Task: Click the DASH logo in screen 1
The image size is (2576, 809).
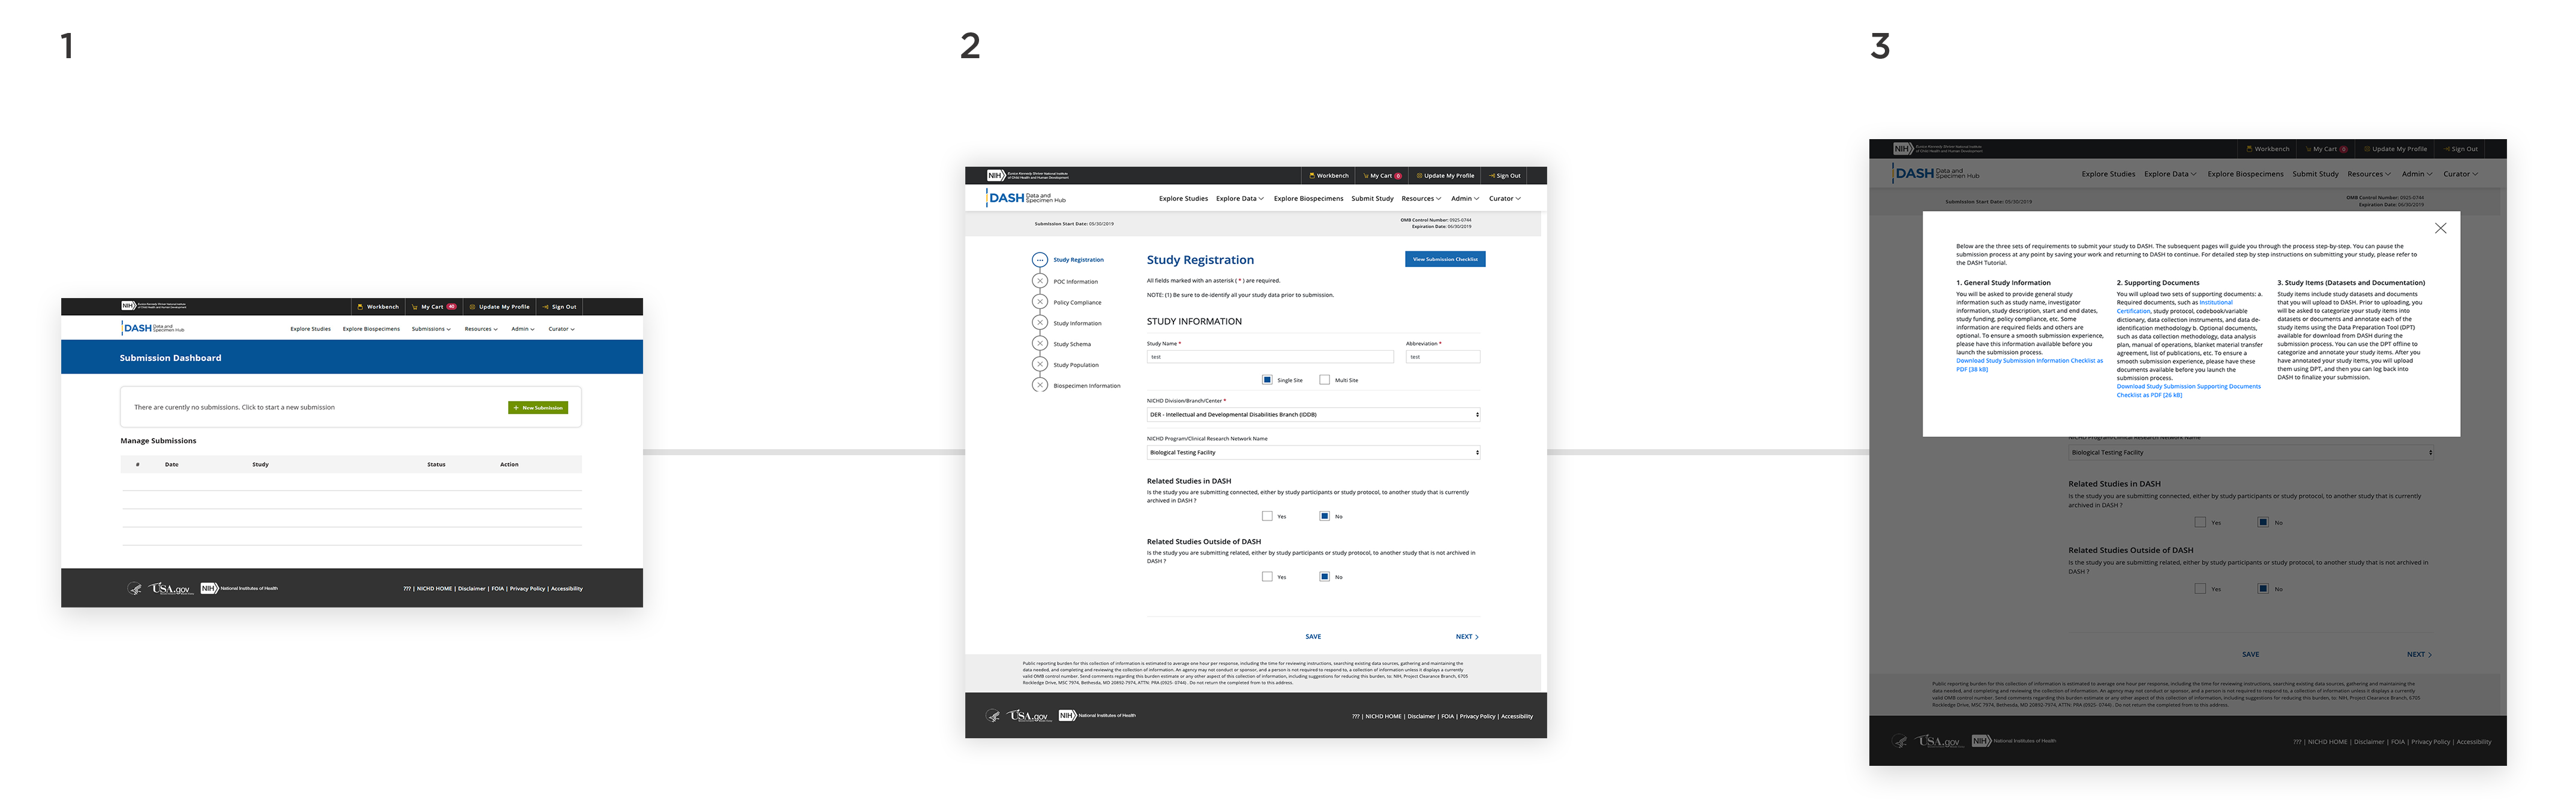Action: [x=153, y=328]
